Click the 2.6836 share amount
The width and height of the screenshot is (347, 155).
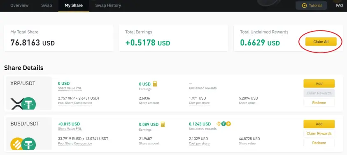point(144,98)
